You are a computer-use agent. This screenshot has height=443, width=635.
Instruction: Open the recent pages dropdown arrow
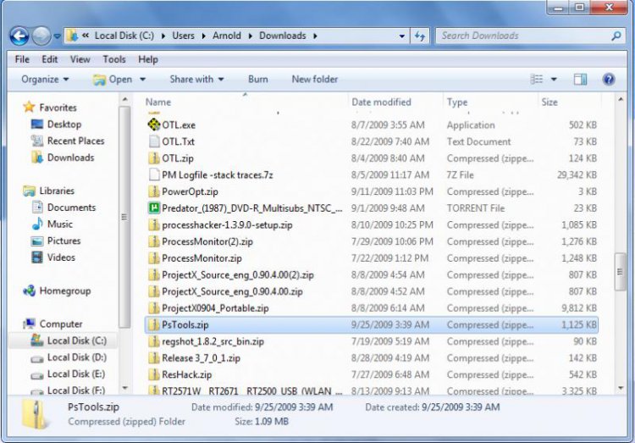[x=57, y=36]
